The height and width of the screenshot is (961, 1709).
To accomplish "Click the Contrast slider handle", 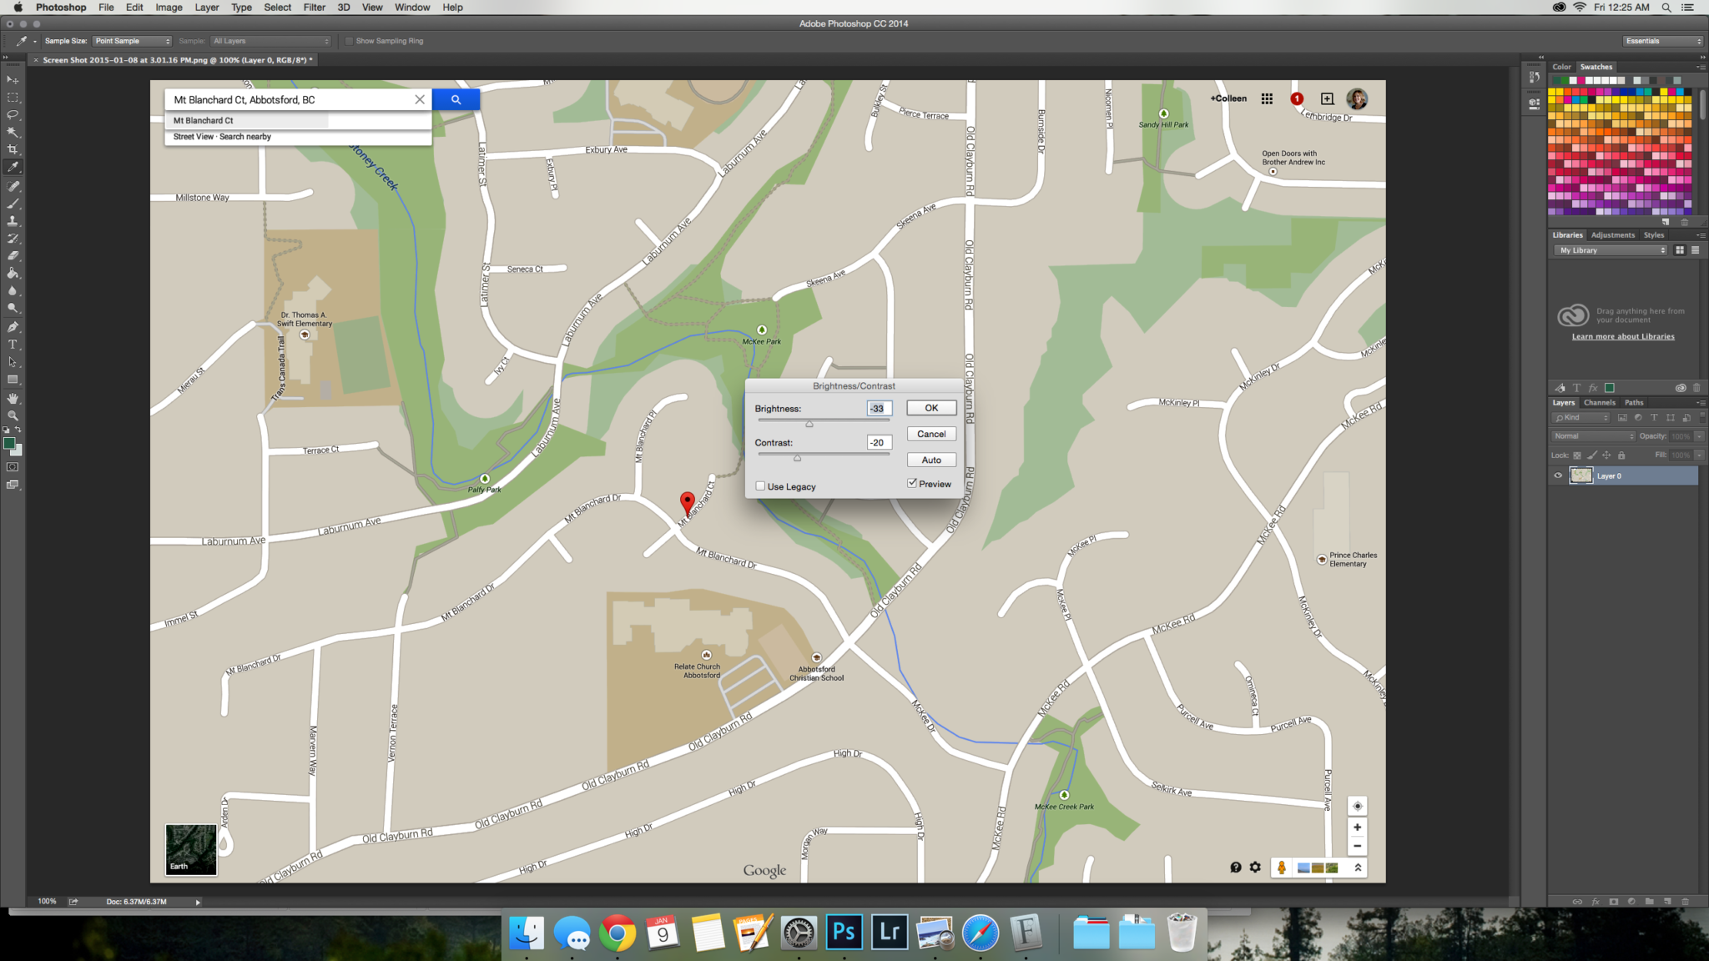I will [x=797, y=458].
